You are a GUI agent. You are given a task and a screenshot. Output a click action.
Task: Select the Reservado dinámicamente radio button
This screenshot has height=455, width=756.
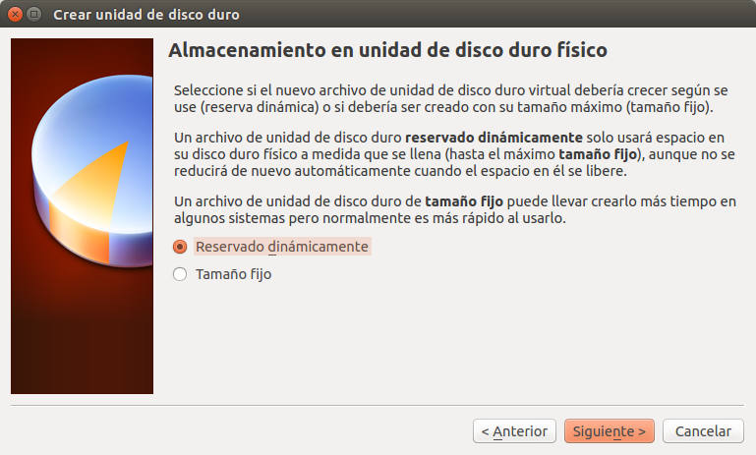180,247
